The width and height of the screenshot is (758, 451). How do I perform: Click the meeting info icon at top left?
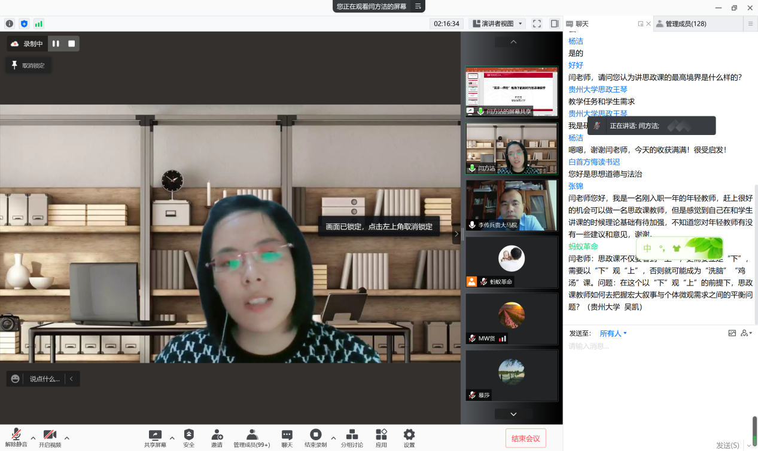pyautogui.click(x=10, y=24)
